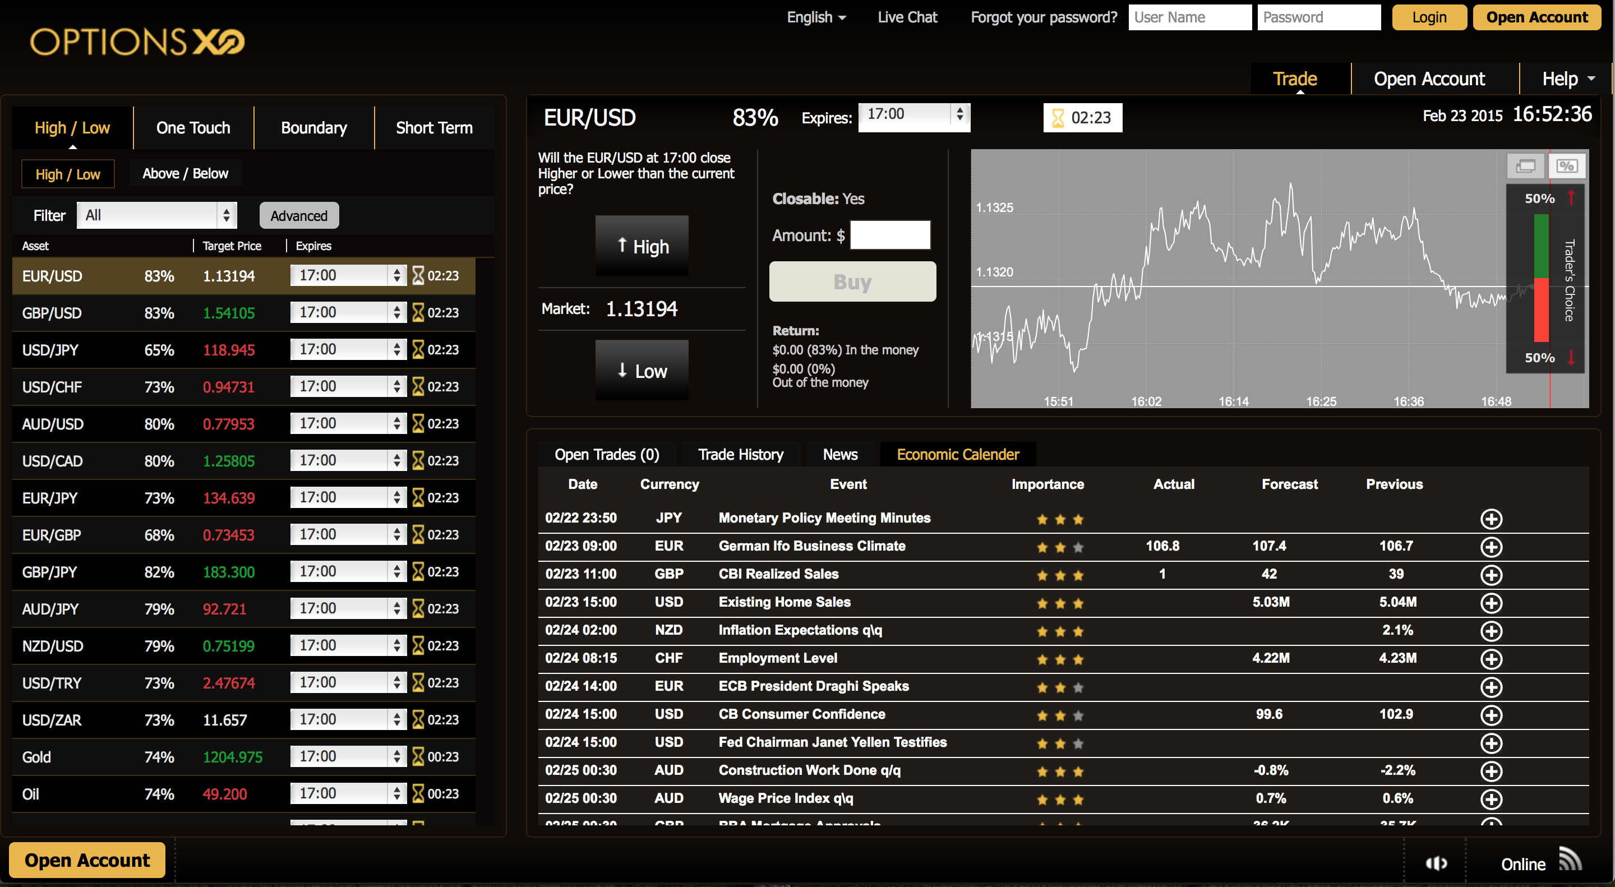Switch to the One Touch tab
Screen dimensions: 1615x887
tap(193, 128)
